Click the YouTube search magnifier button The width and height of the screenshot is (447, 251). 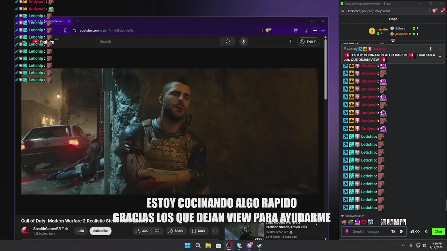(x=228, y=41)
